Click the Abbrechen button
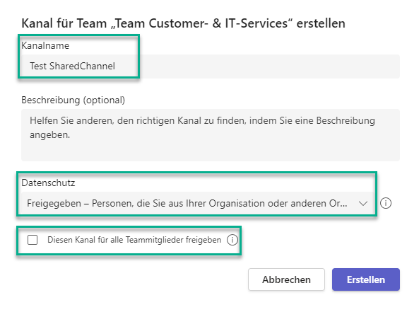The image size is (419, 312). pyautogui.click(x=286, y=279)
